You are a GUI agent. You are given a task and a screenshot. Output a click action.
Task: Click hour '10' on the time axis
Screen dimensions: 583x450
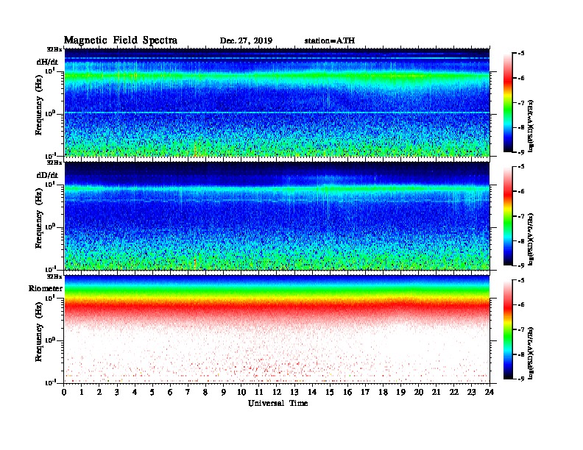point(241,392)
